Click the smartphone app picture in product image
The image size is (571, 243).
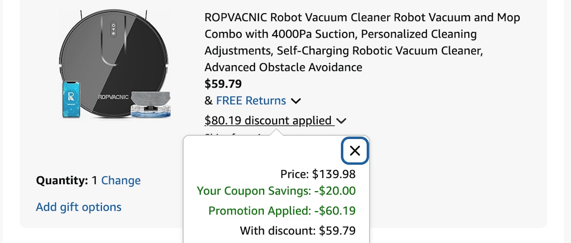pos(71,99)
